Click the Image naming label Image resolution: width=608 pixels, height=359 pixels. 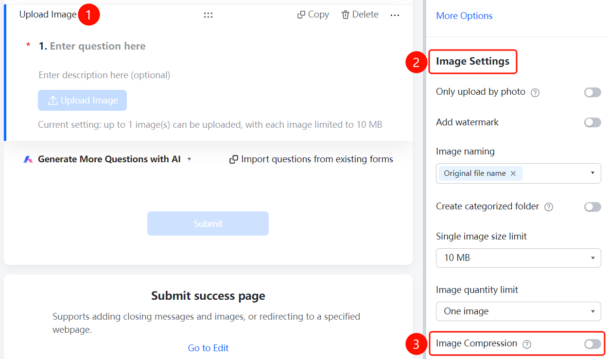pos(465,152)
